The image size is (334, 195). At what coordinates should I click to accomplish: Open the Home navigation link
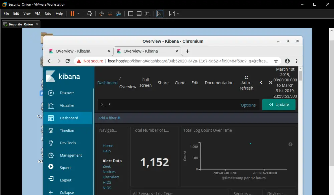(x=108, y=146)
